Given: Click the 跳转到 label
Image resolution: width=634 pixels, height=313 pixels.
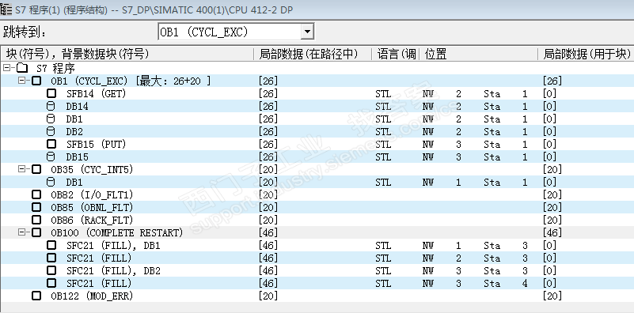Looking at the screenshot, I should click(25, 32).
